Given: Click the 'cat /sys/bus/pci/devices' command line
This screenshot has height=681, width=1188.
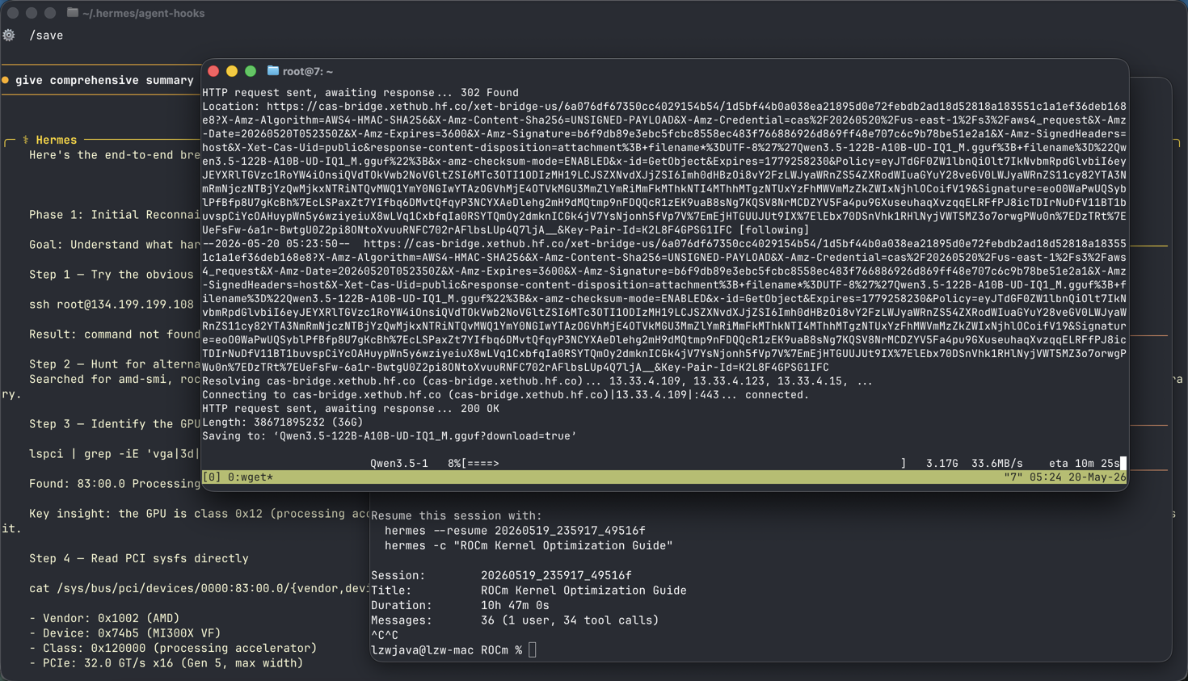Looking at the screenshot, I should [x=199, y=588].
